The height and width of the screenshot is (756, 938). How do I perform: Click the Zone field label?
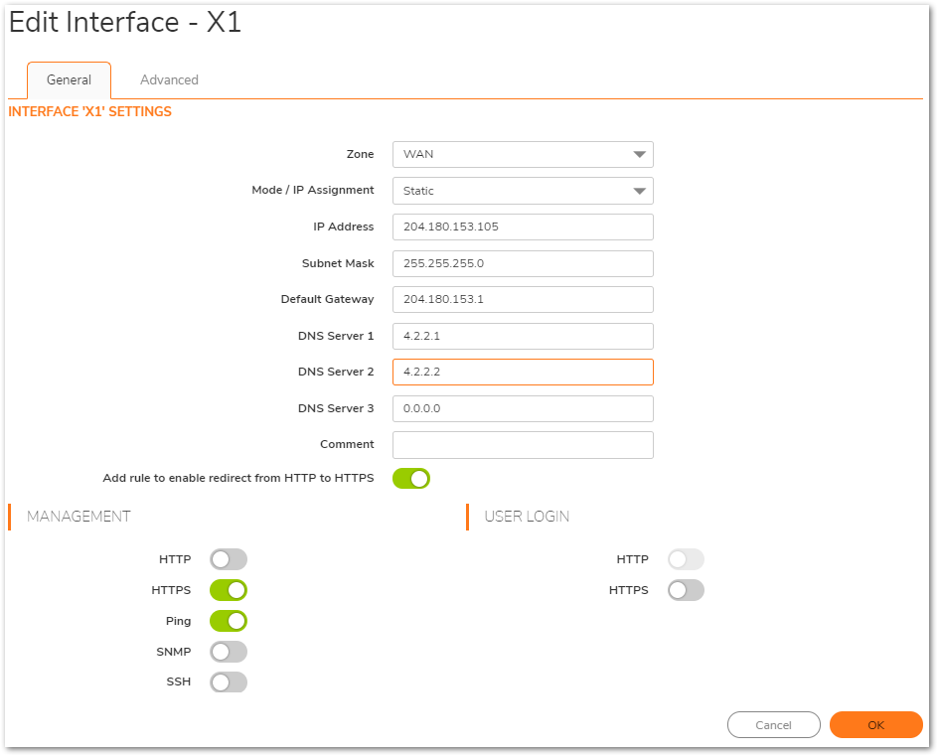pos(360,154)
